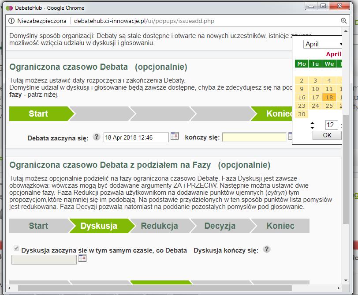Viewport: 358px width, 295px height.
Task: Click the horizontal scrollbar thumb
Action: pyautogui.click(x=155, y=288)
